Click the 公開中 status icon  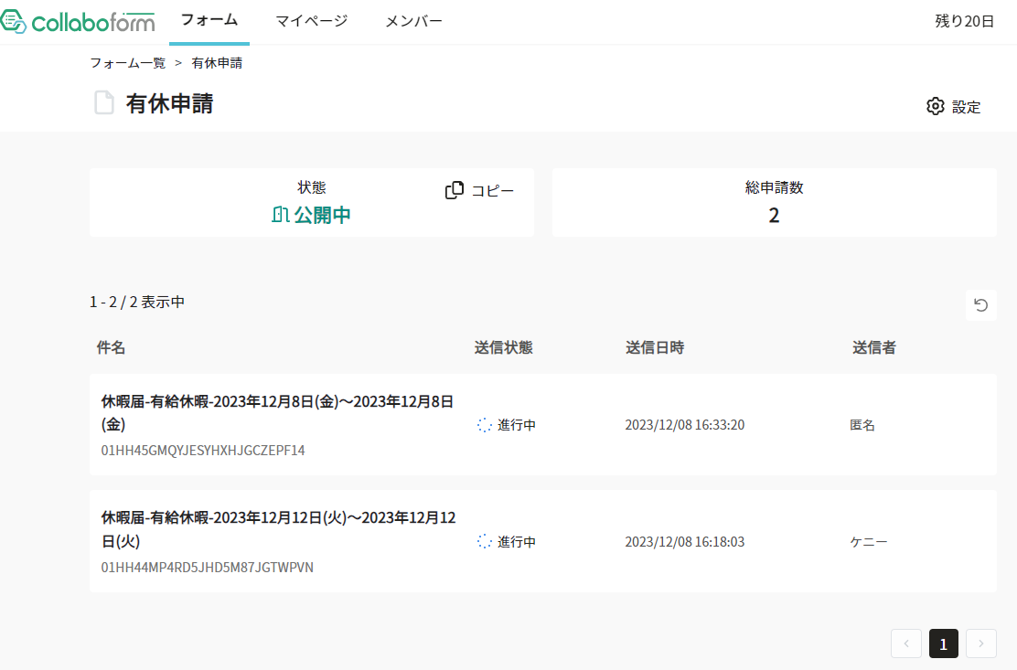[280, 215]
